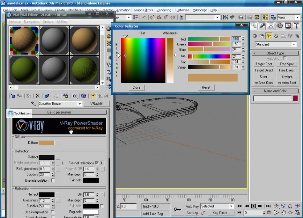The width and height of the screenshot is (303, 218).
Task: Collapse the Name and Color rollout
Action: click(275, 91)
